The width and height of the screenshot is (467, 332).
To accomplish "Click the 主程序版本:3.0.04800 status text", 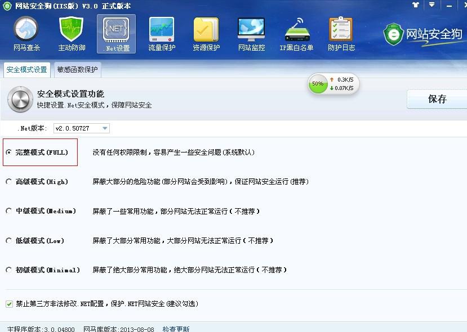I will pos(41,329).
